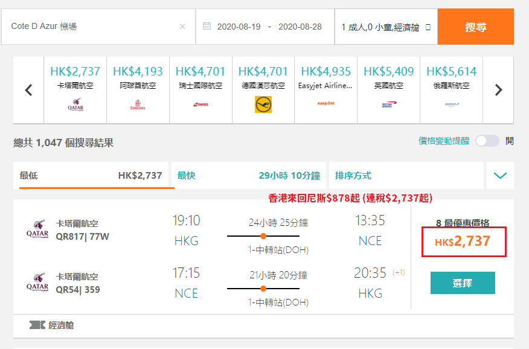Click the HK$2,737 best price
The height and width of the screenshot is (349, 529).
(x=462, y=242)
